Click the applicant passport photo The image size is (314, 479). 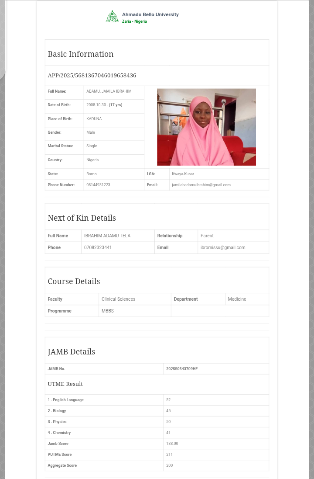pos(206,127)
